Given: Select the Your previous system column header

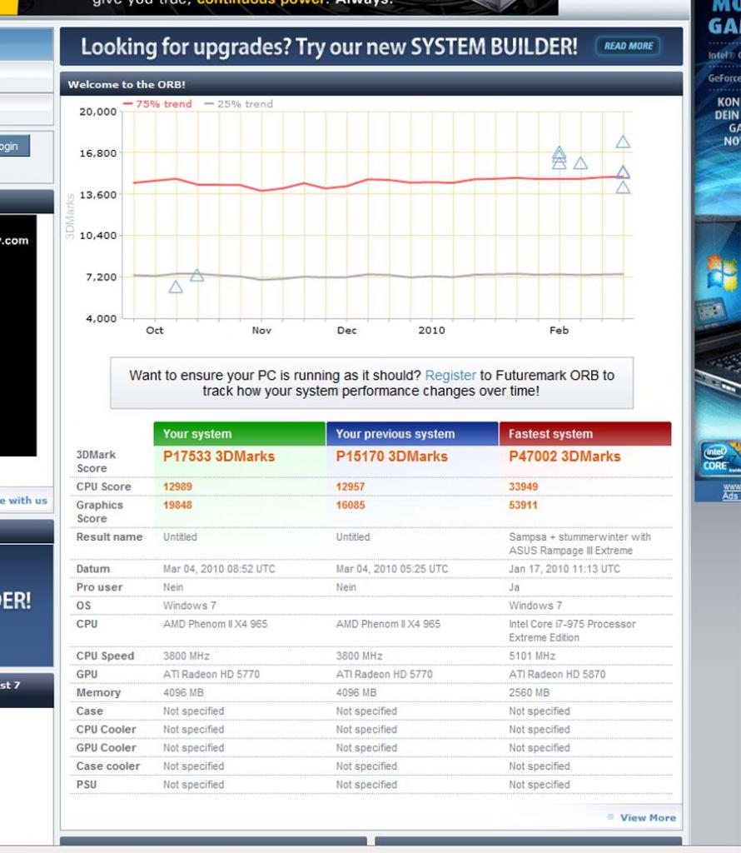Looking at the screenshot, I should tap(412, 433).
